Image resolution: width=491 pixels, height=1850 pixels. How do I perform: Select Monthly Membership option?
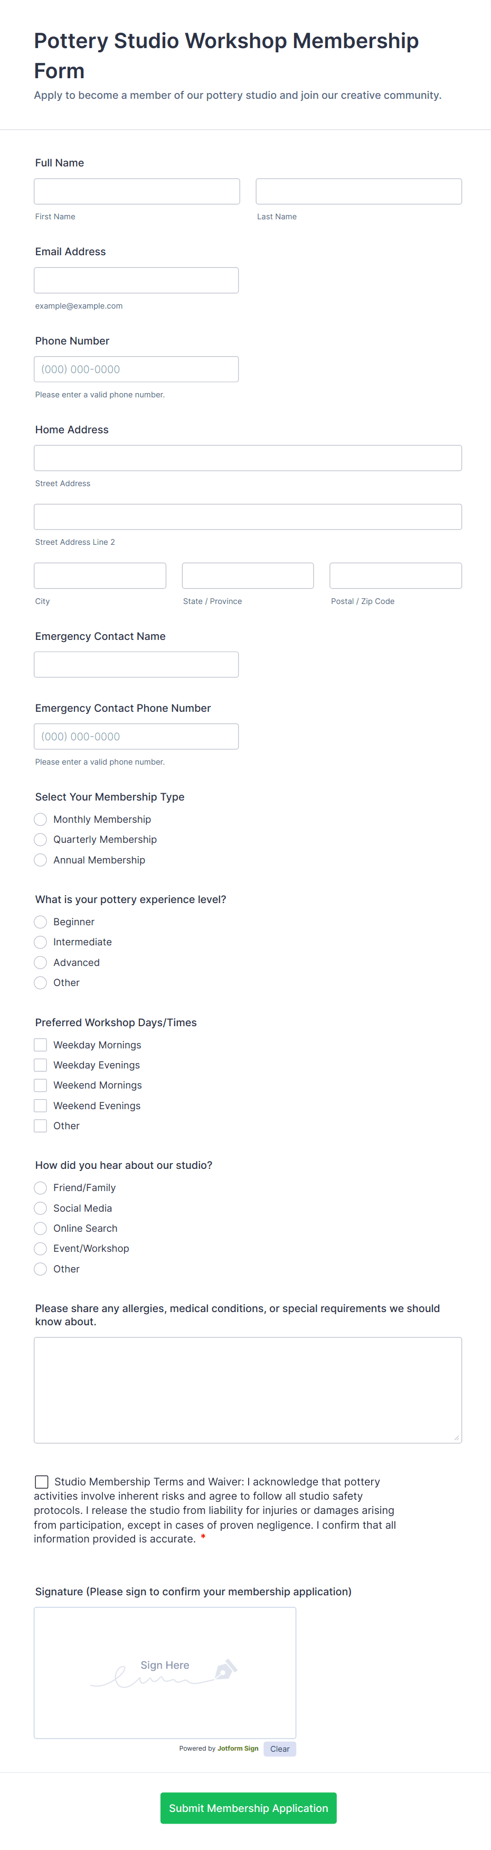pos(41,820)
